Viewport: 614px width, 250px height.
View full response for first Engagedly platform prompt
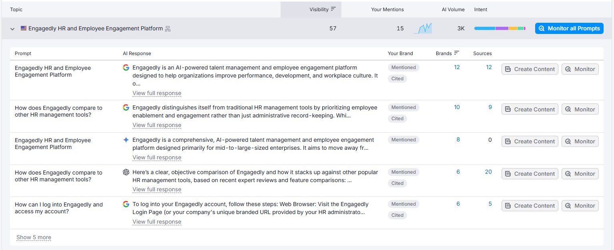point(157,93)
